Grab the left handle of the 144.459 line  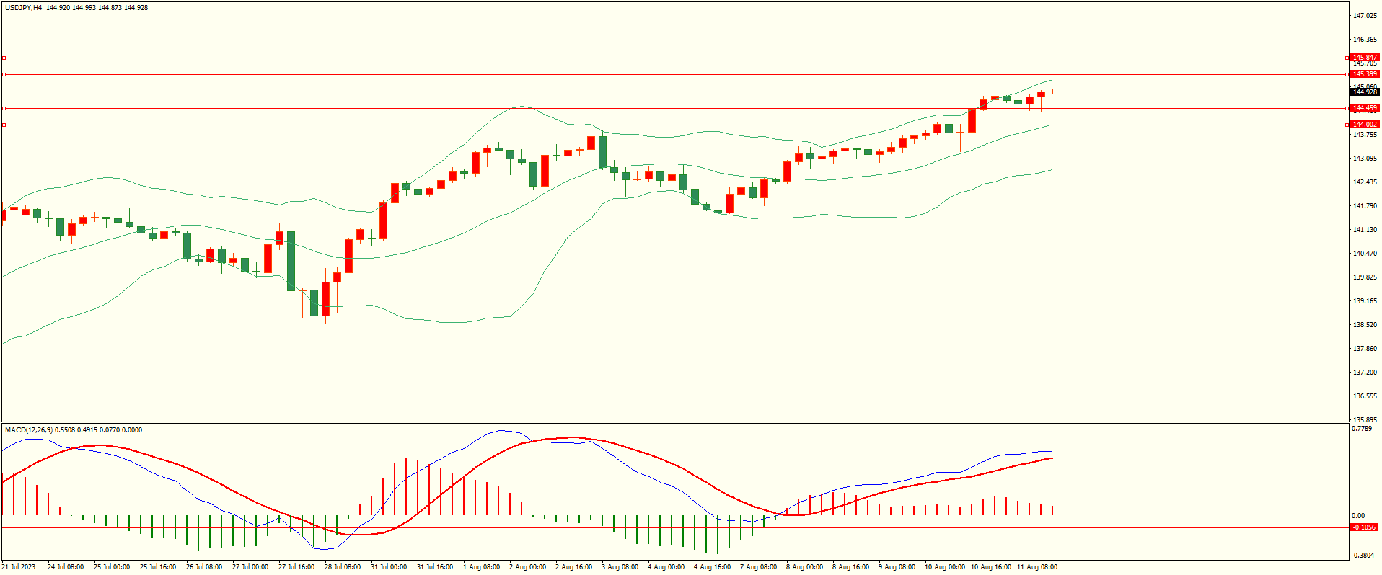4,108
